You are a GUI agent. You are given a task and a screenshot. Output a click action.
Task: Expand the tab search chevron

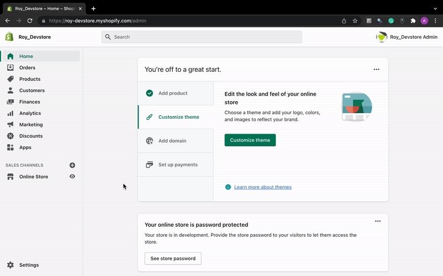pyautogui.click(x=435, y=8)
